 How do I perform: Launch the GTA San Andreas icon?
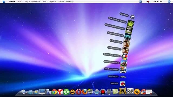[x=126, y=43]
